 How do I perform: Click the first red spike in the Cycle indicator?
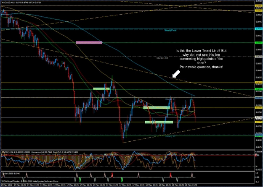112,175
